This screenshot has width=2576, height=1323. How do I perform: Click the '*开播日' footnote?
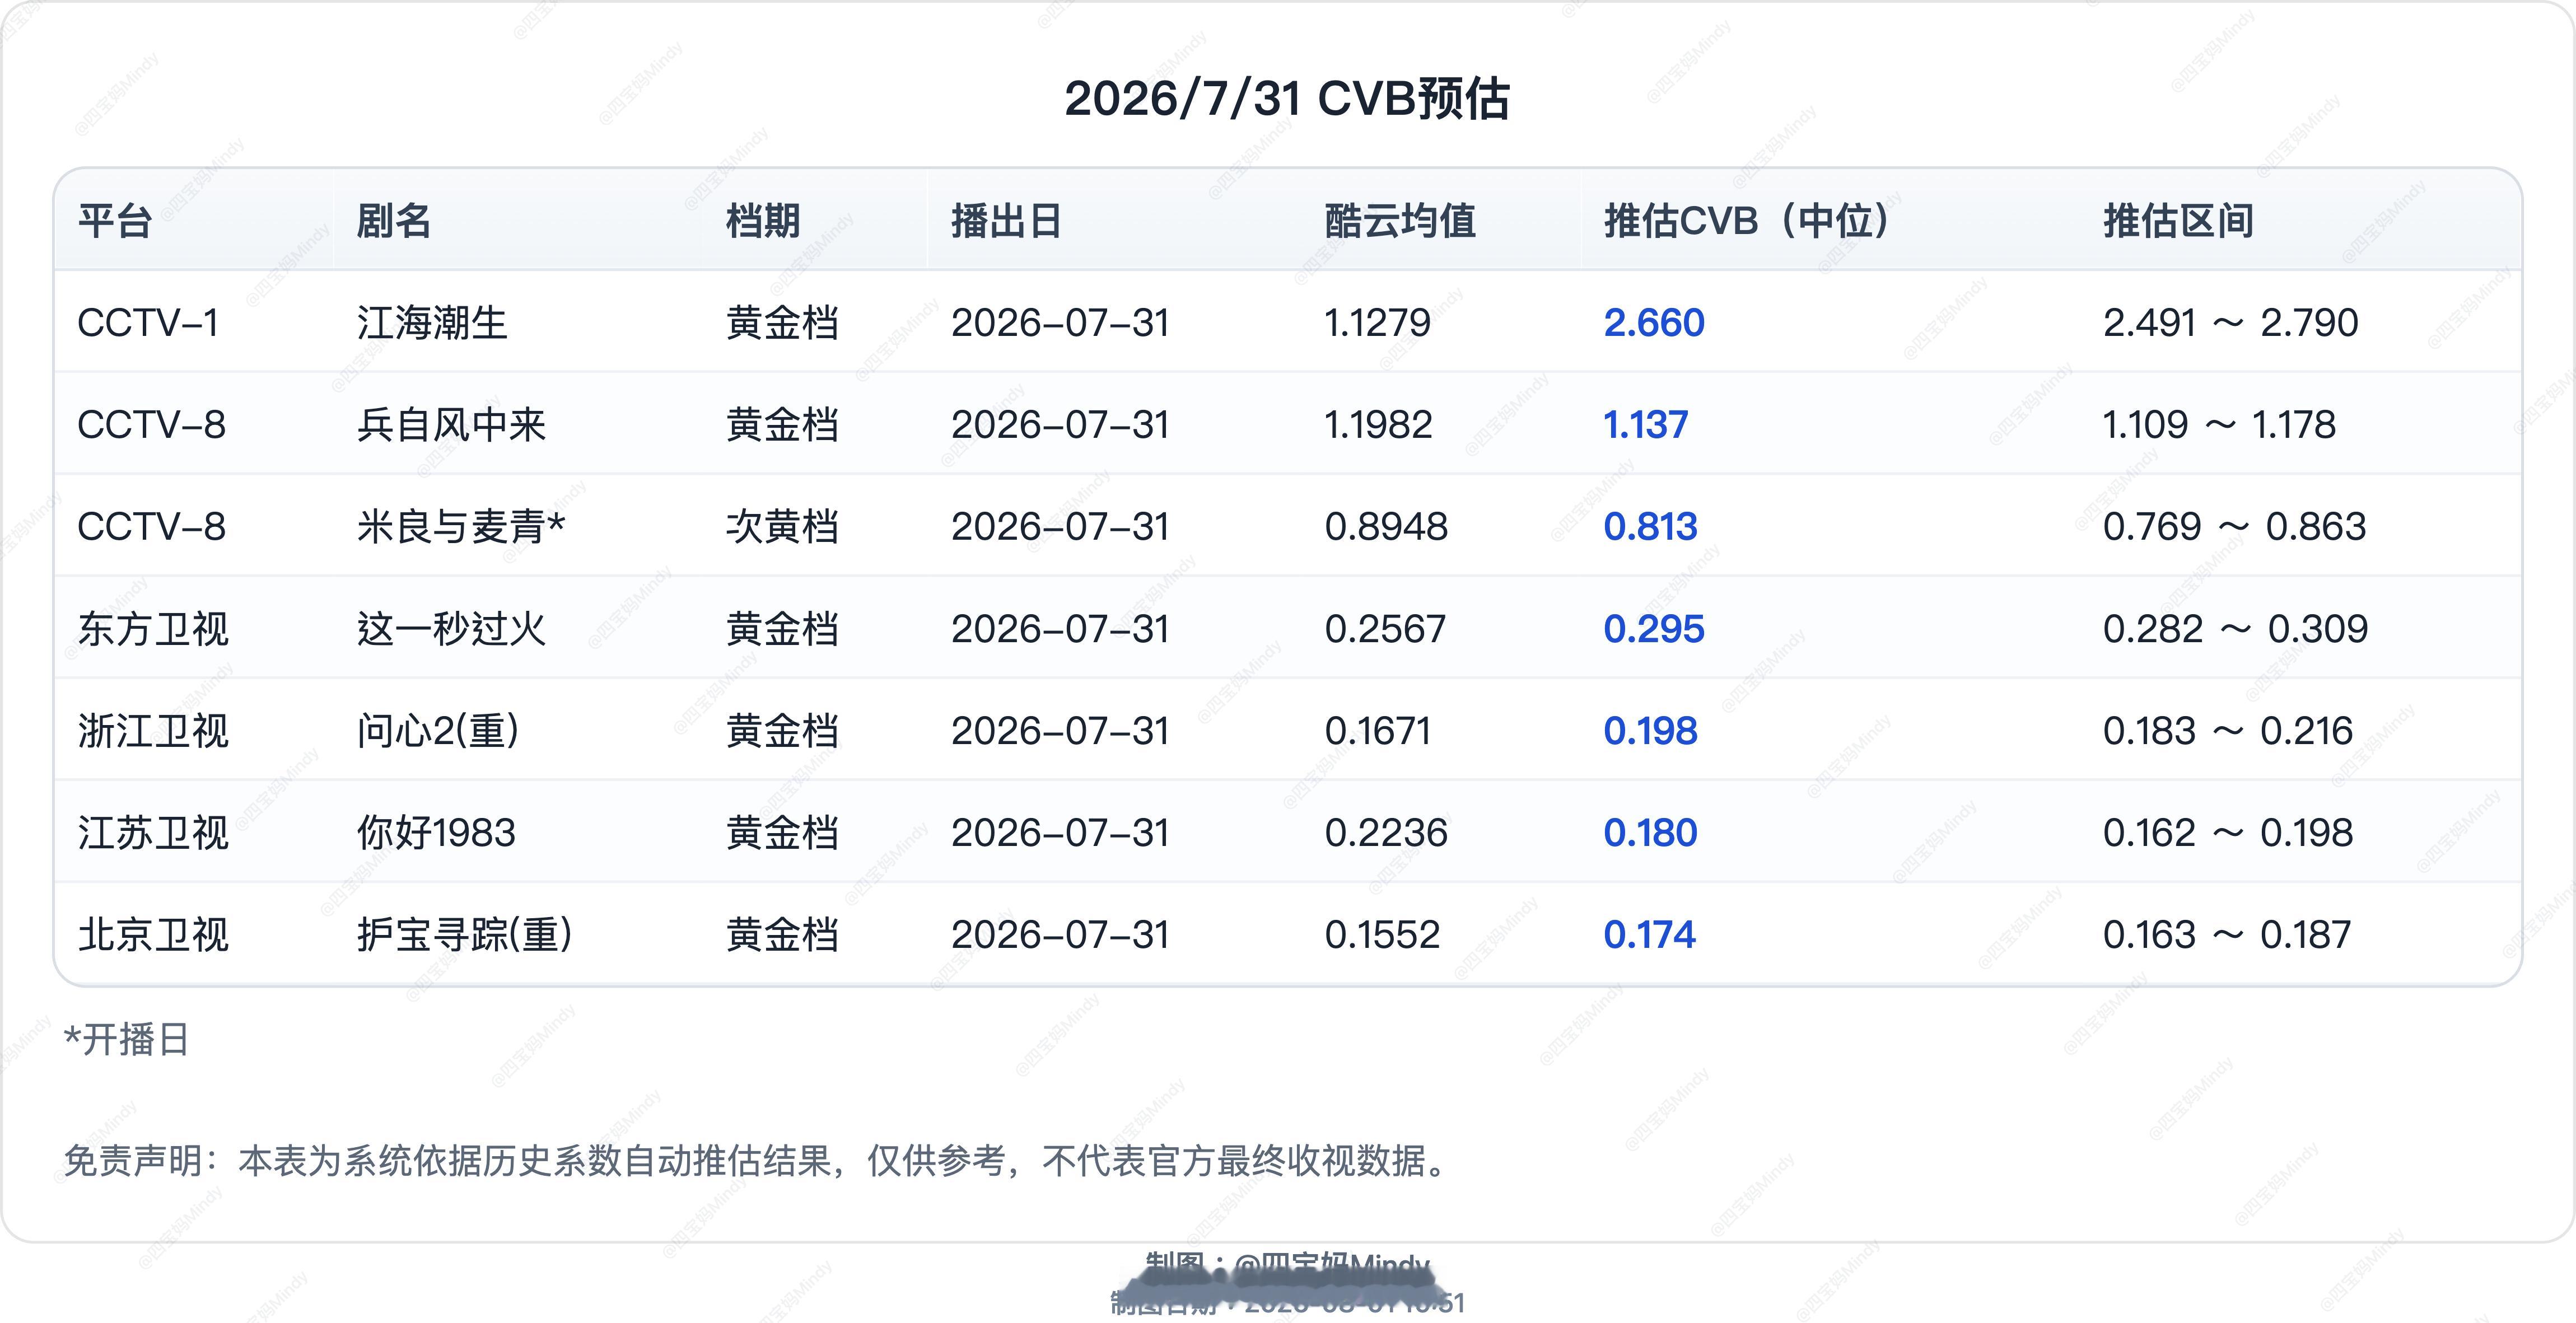click(126, 1040)
